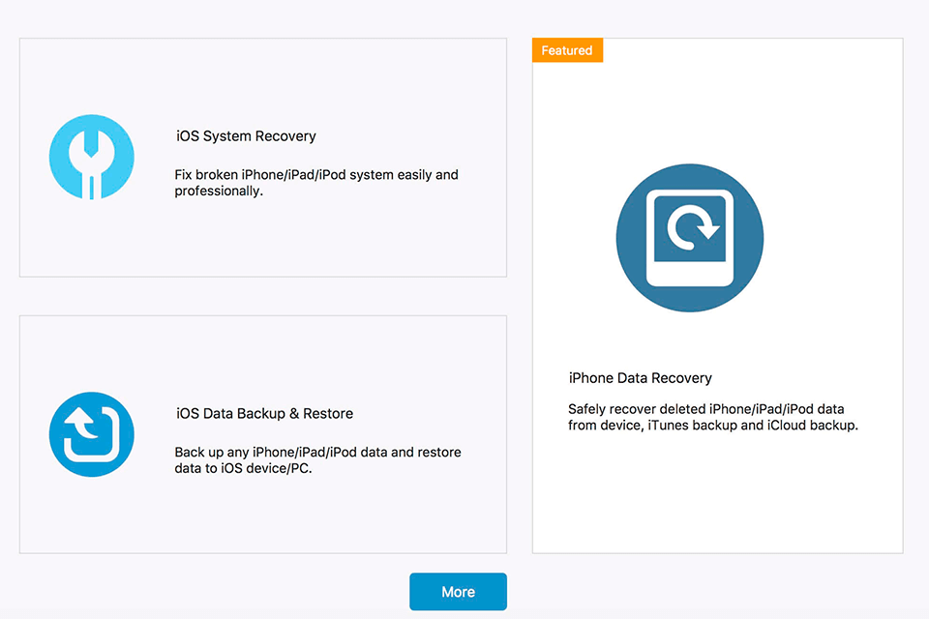Open iPhone Data Recovery via its large circular icon
Screen dimensions: 929x619
coord(689,236)
